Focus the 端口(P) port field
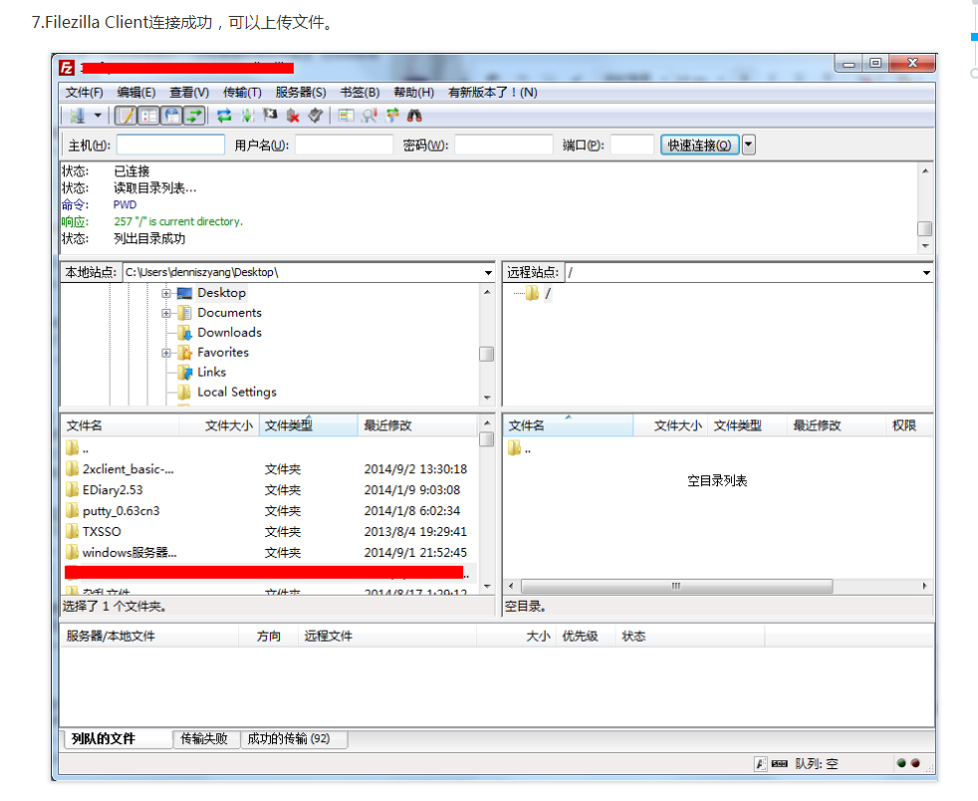This screenshot has height=801, width=978. point(631,144)
